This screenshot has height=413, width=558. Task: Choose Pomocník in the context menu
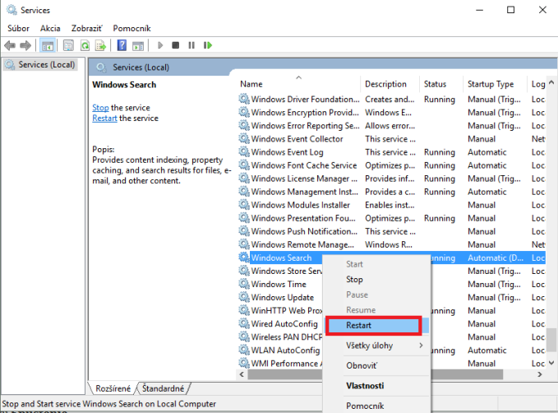tap(376, 406)
